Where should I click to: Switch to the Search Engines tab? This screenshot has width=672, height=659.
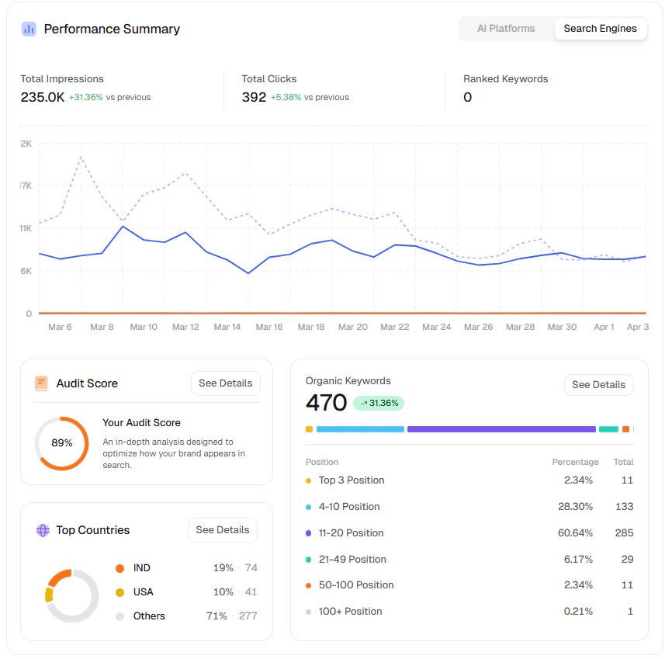click(601, 28)
